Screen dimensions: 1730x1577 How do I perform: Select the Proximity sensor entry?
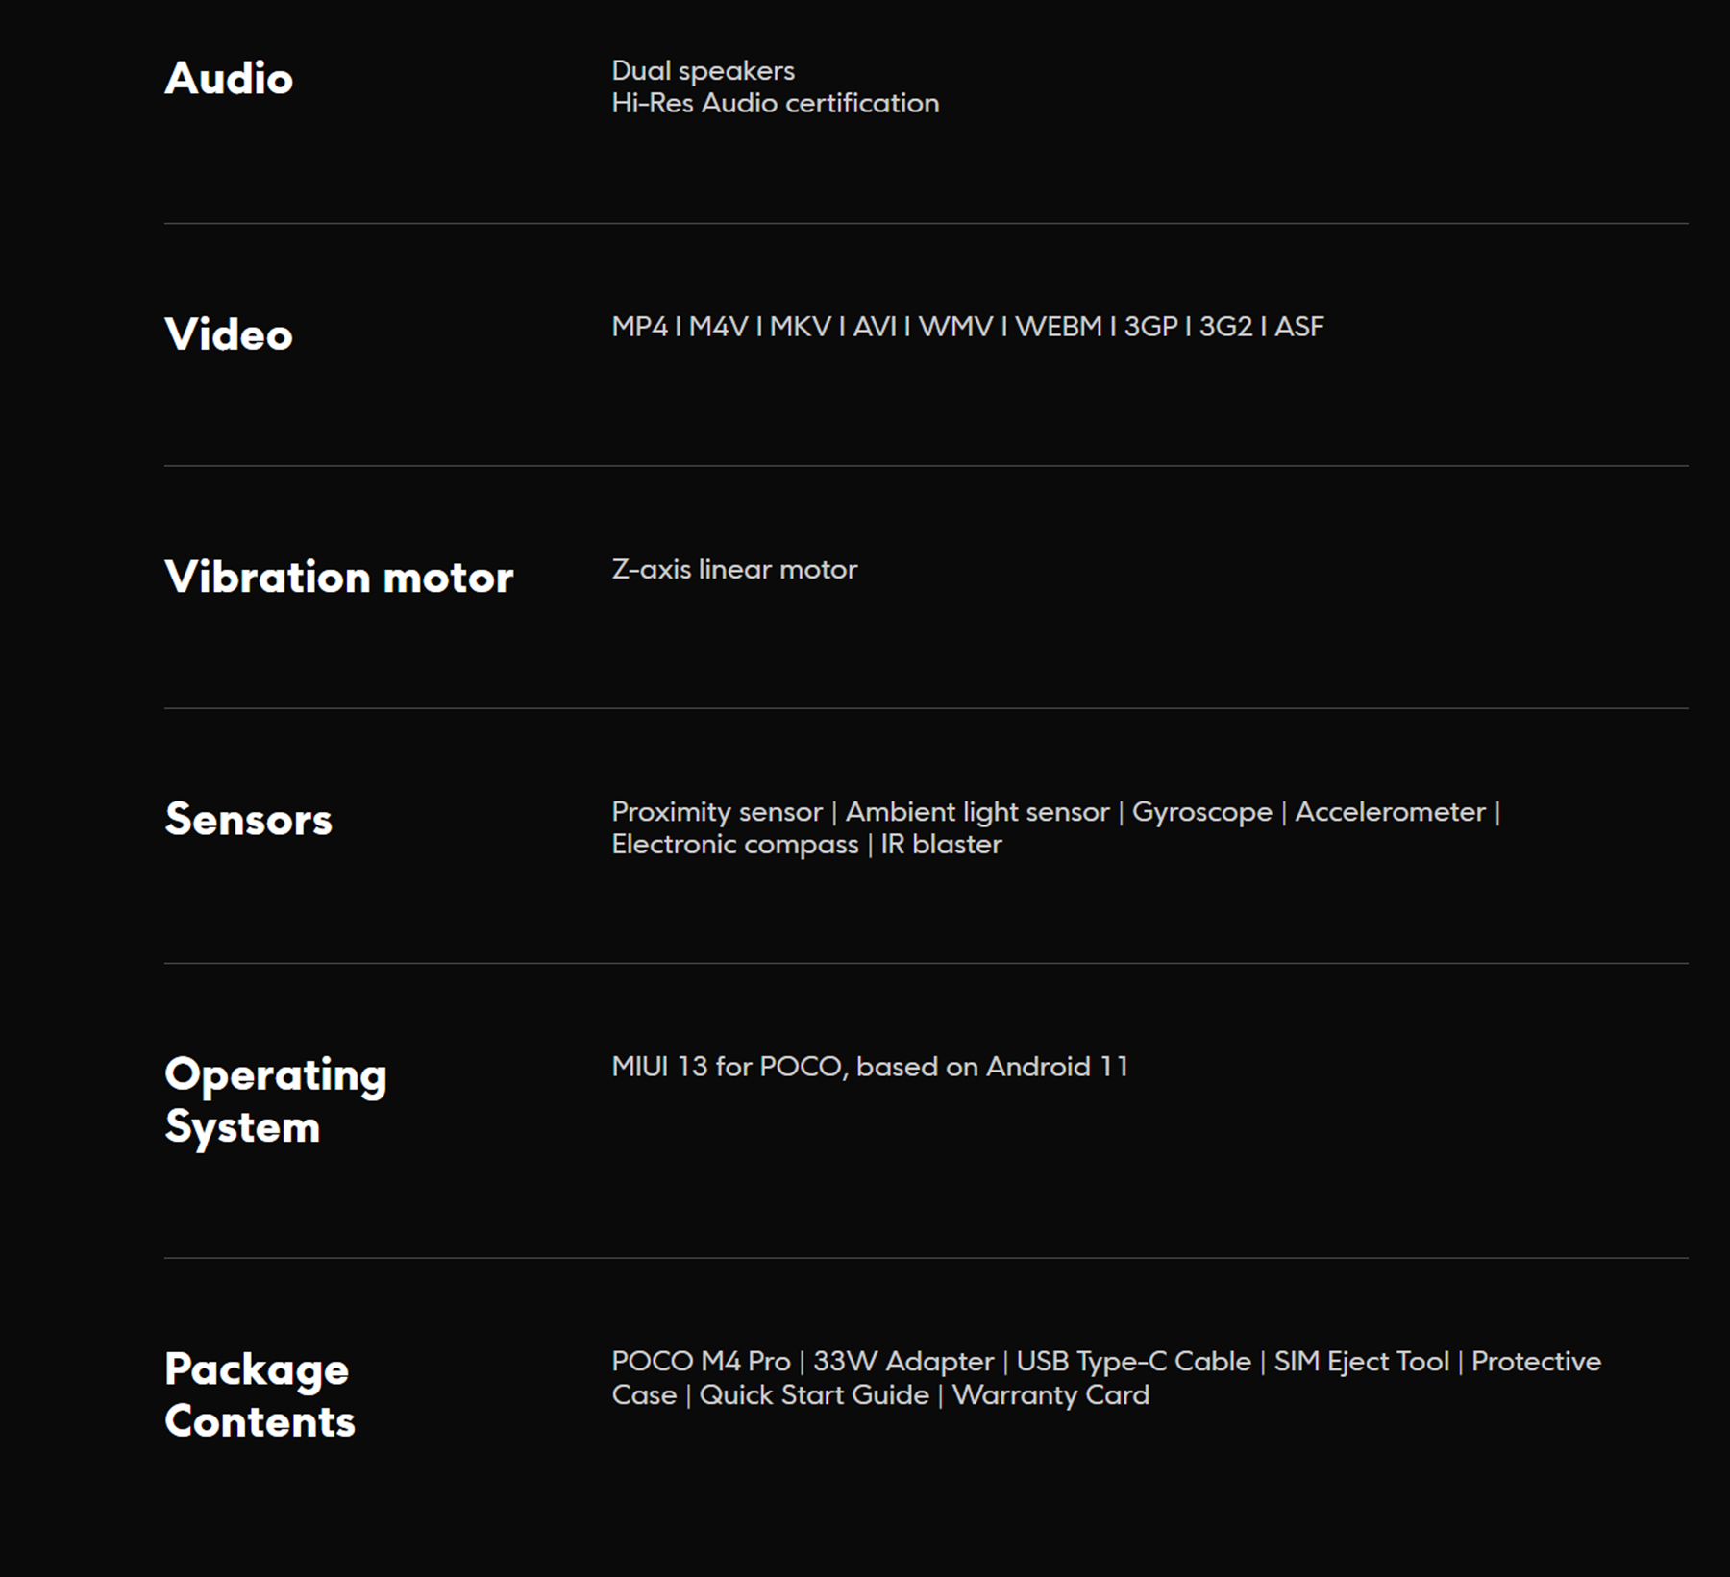717,812
